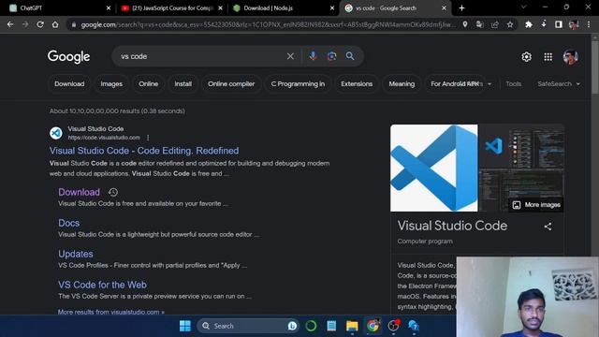
Task: Submit search with the magnifier icon
Action: (350, 56)
